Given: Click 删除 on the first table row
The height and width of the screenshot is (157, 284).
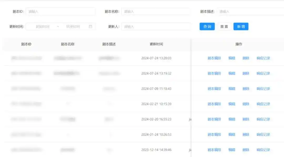Looking at the screenshot, I should [x=246, y=58].
